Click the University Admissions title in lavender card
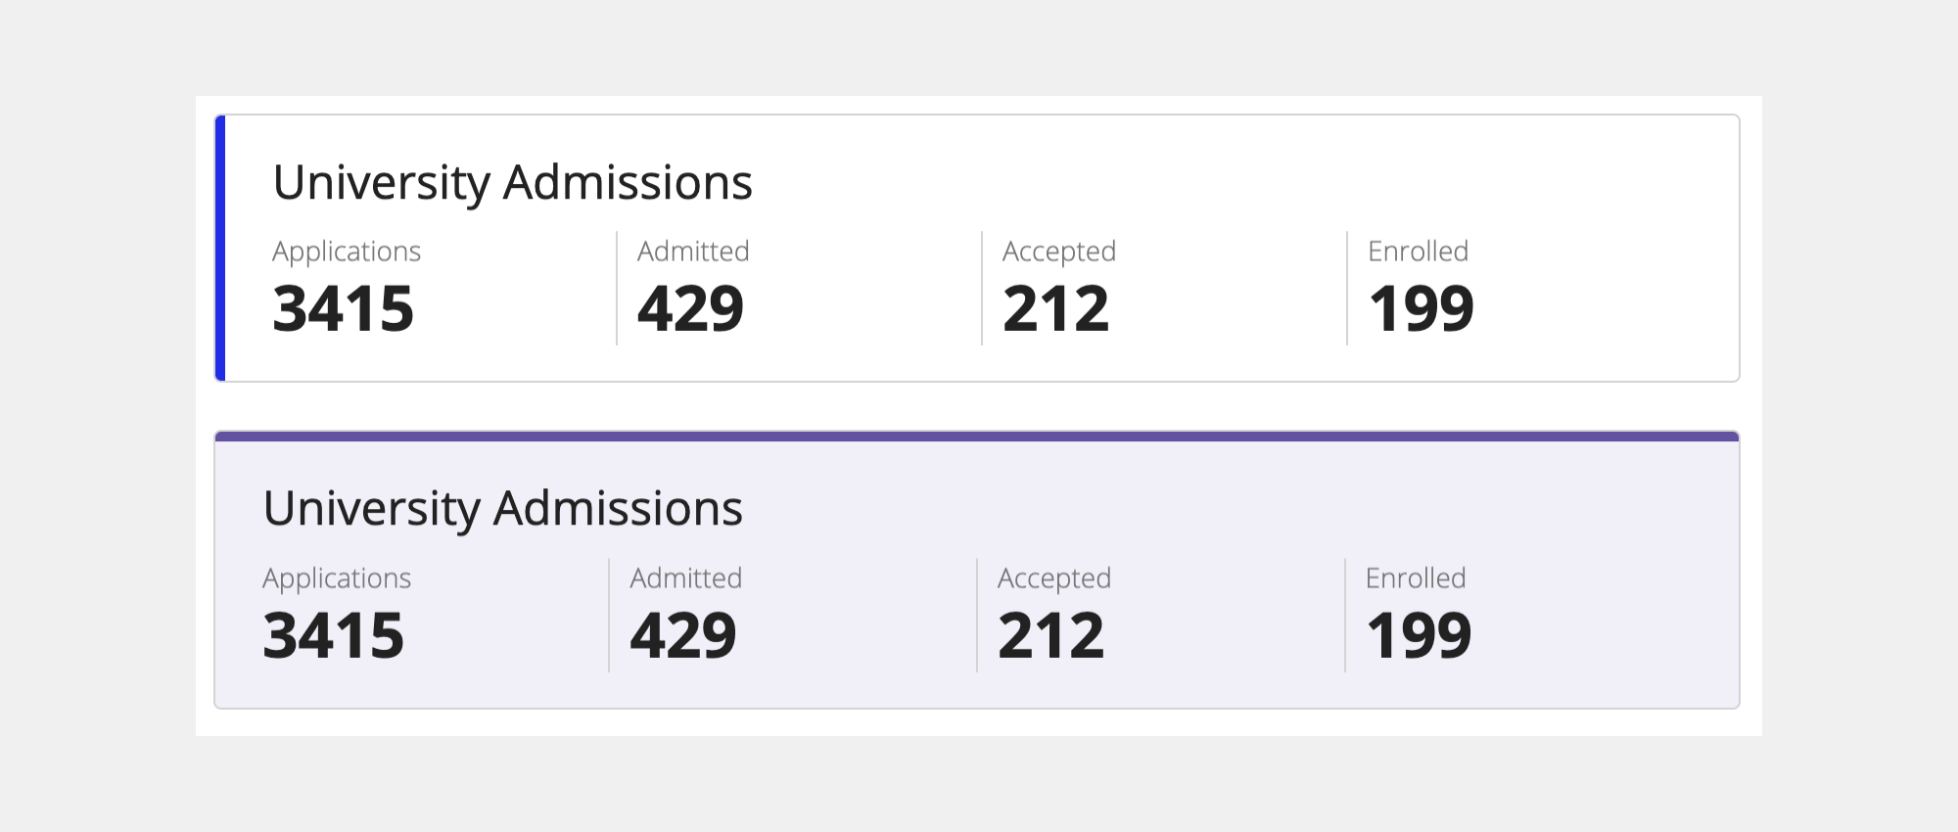The width and height of the screenshot is (1958, 832). (x=502, y=509)
